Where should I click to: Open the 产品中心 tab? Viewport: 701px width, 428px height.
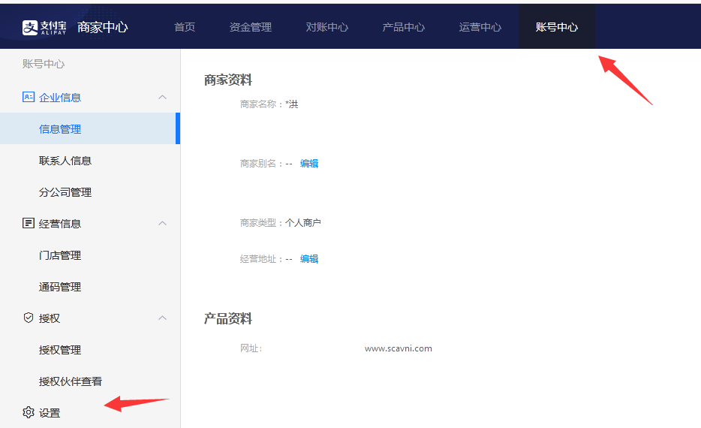pyautogui.click(x=404, y=27)
